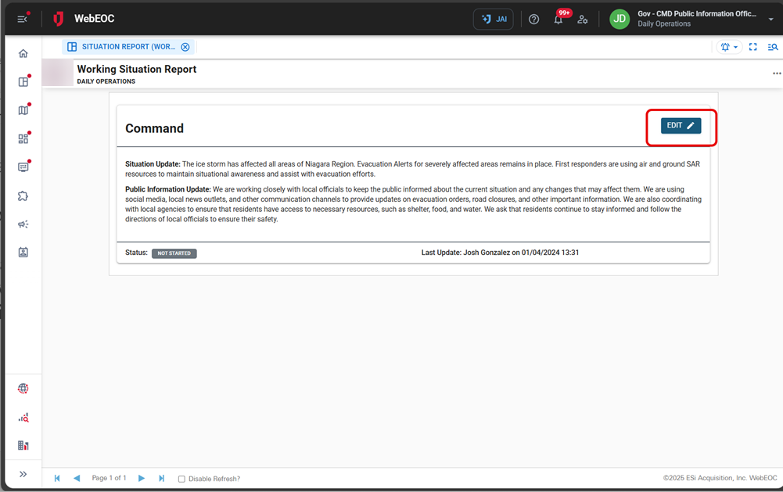Open the Messages icon in the sidebar
This screenshot has height=492, width=783.
(23, 167)
